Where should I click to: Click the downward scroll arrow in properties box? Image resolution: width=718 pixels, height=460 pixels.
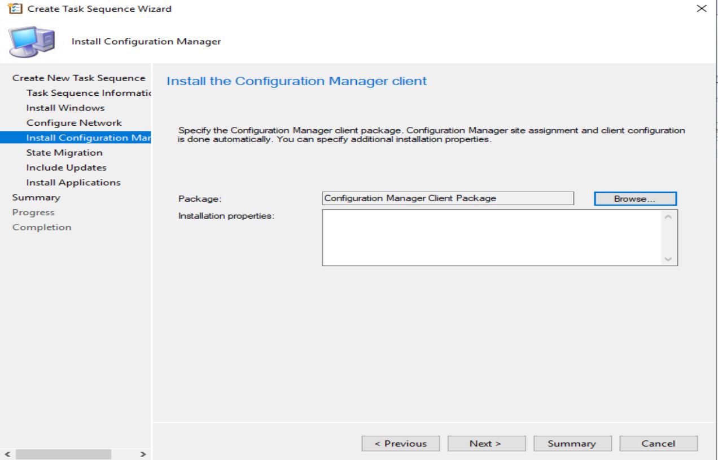[x=667, y=258]
